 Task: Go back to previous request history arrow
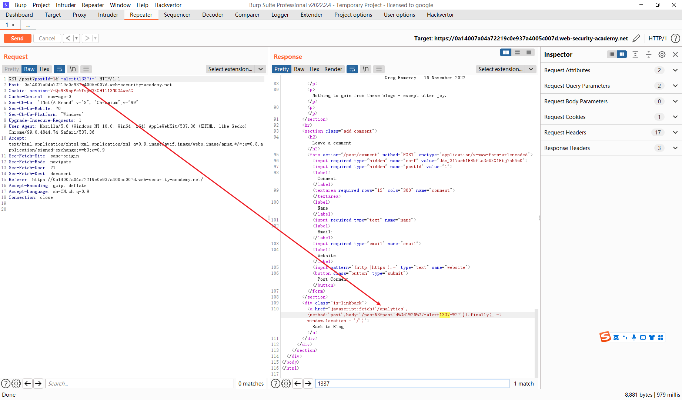click(68, 38)
